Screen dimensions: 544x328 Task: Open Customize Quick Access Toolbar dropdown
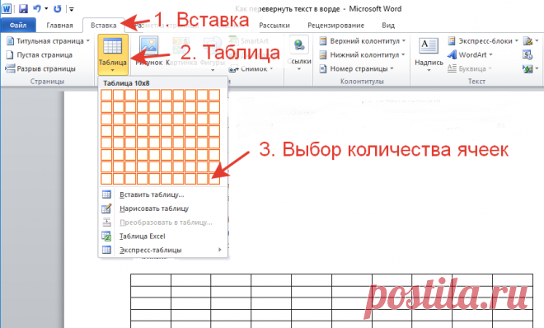[x=71, y=9]
